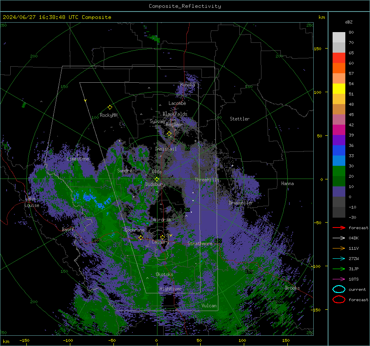Click the Sylvan label on the map
The height and width of the screenshot is (346, 370).
(157, 121)
